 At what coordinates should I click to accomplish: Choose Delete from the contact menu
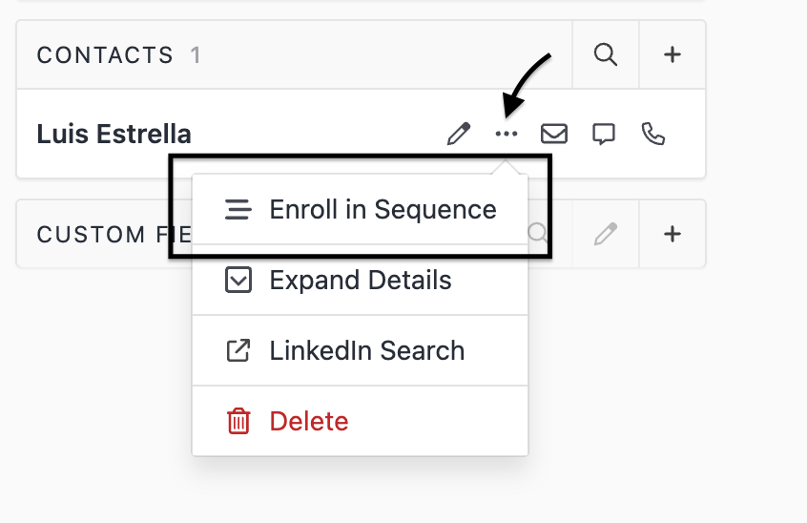[x=308, y=421]
